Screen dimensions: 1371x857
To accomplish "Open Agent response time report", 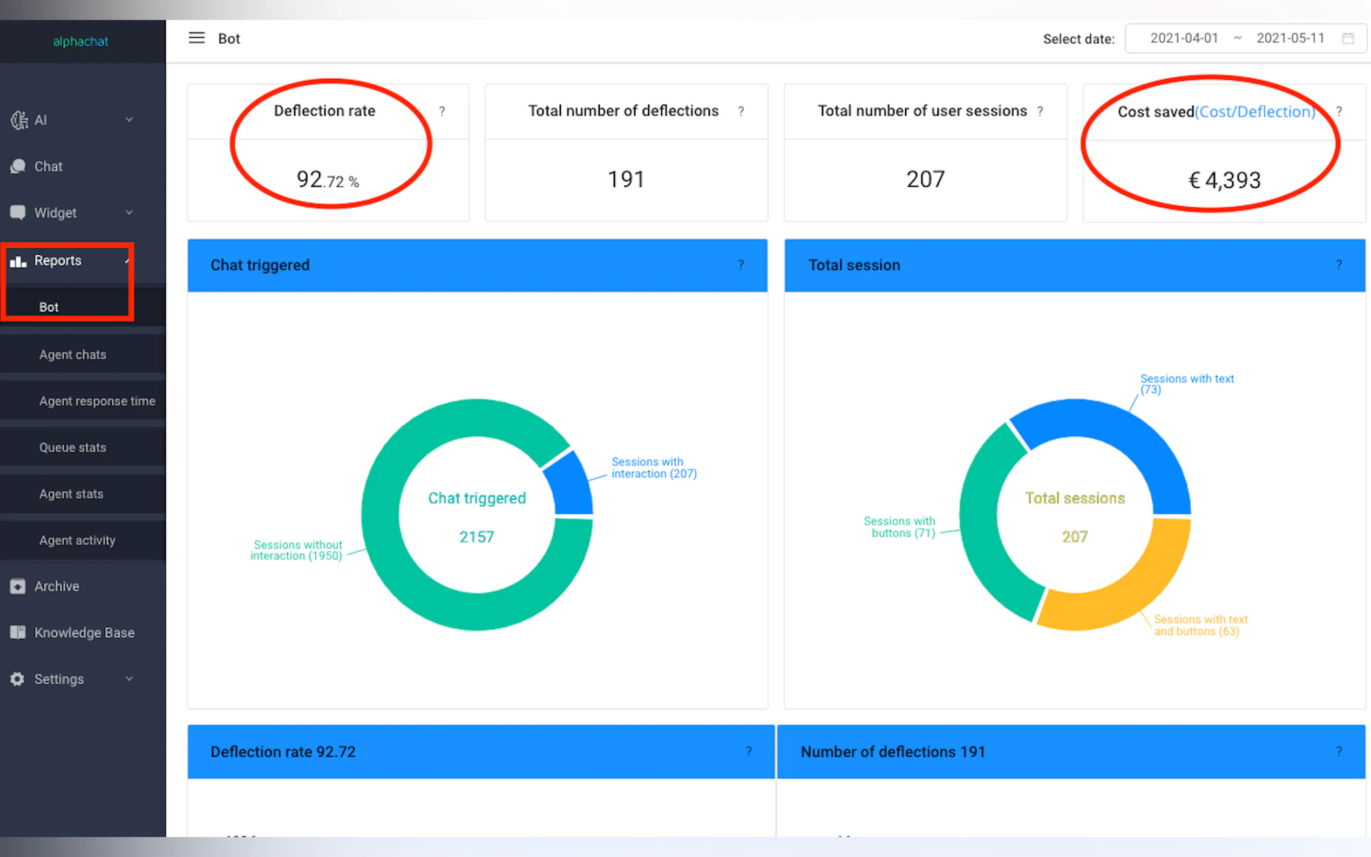I will click(x=97, y=401).
